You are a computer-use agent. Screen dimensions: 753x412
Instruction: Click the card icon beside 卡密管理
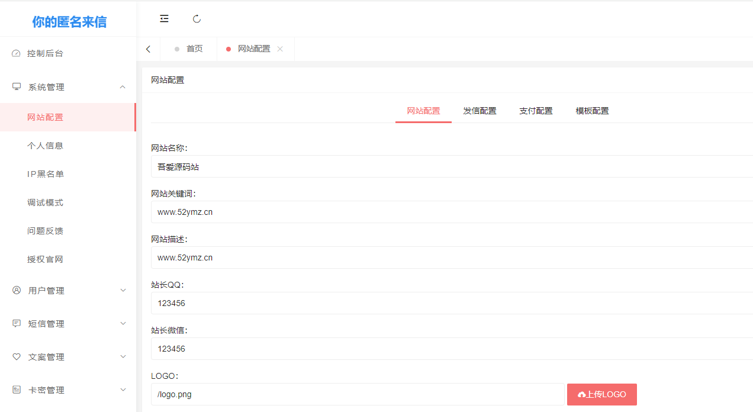[x=17, y=390]
